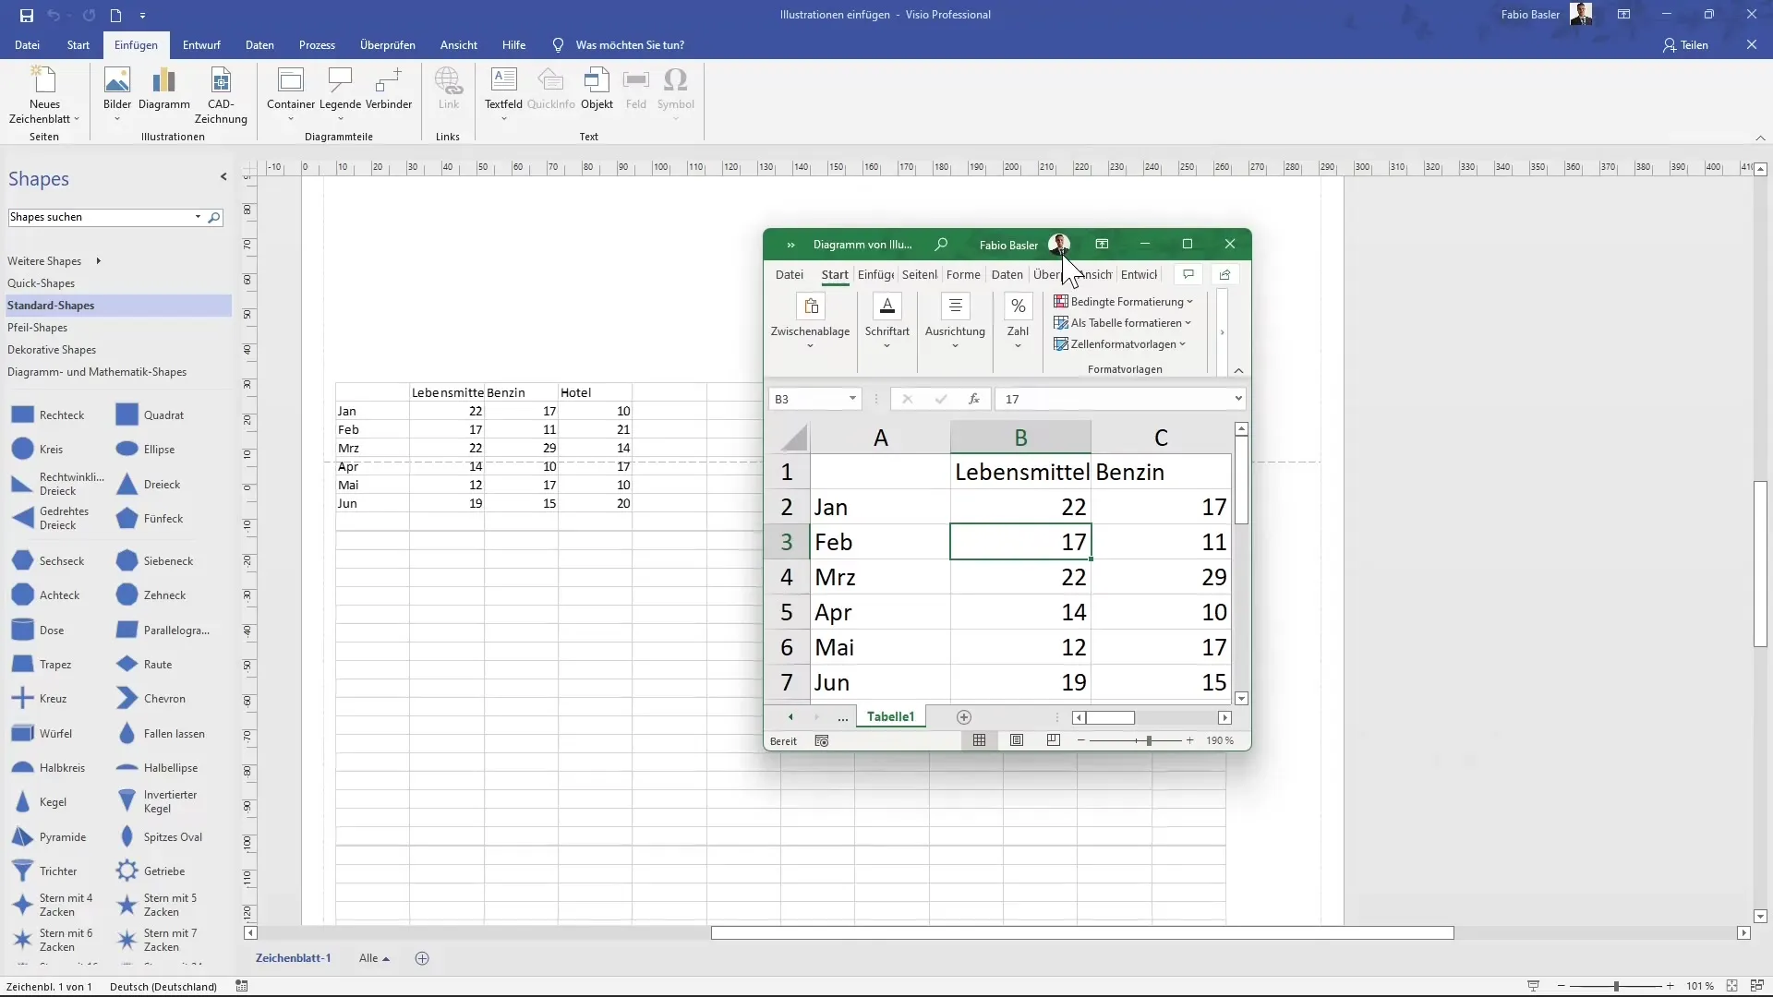Add a new Visio page with plus button
This screenshot has height=997, width=1773.
coord(422,958)
